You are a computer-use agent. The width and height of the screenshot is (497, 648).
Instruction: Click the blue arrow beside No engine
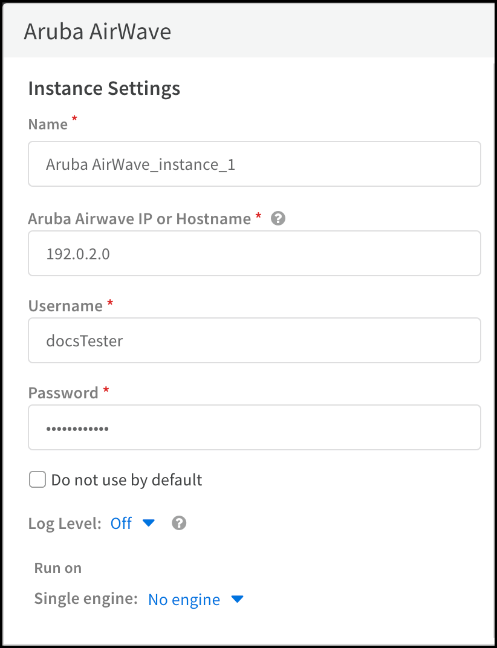coord(237,599)
